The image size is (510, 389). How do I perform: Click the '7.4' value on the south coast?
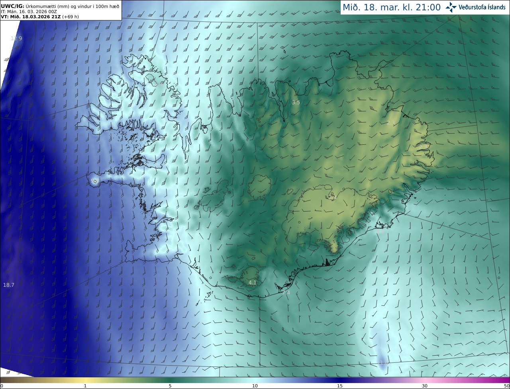point(286,293)
